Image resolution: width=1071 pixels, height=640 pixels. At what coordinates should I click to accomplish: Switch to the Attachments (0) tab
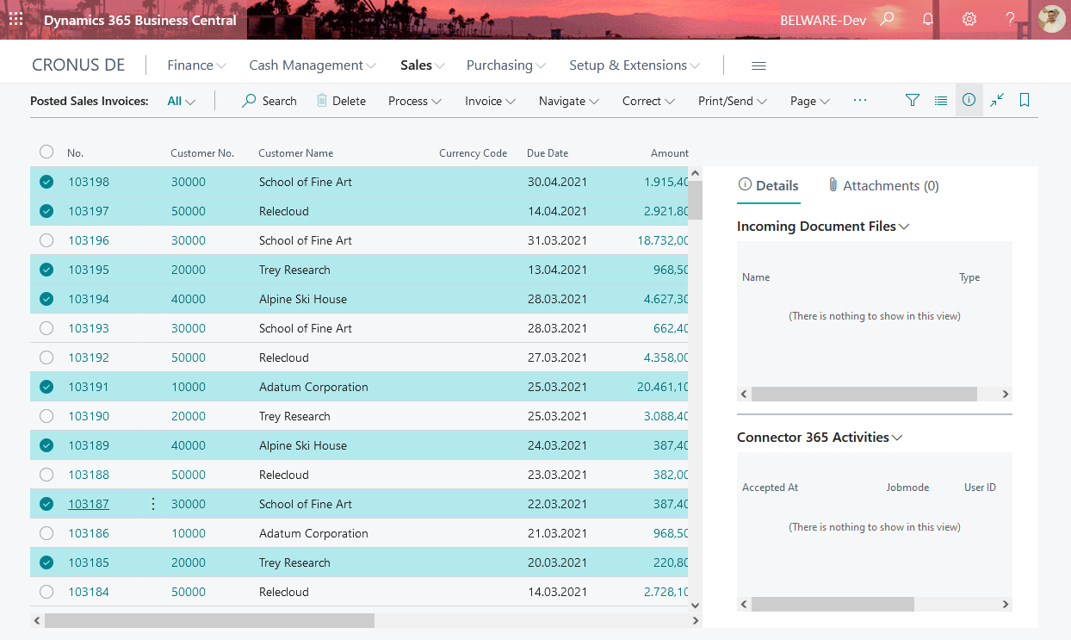pos(883,186)
